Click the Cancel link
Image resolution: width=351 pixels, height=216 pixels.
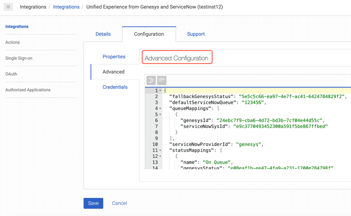119,203
